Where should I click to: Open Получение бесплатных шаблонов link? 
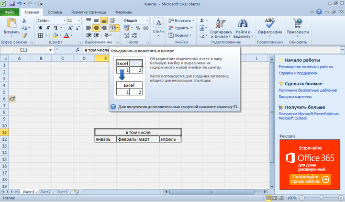click(307, 90)
